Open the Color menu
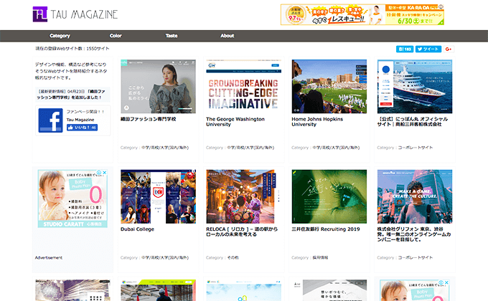 116,36
